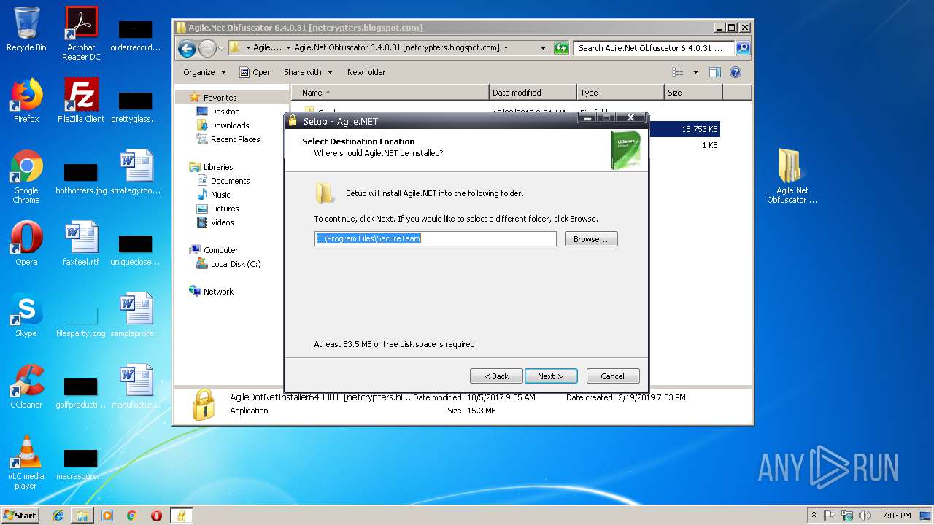934x525 pixels.
Task: Click Open in Explorer toolbar
Action: pos(256,72)
